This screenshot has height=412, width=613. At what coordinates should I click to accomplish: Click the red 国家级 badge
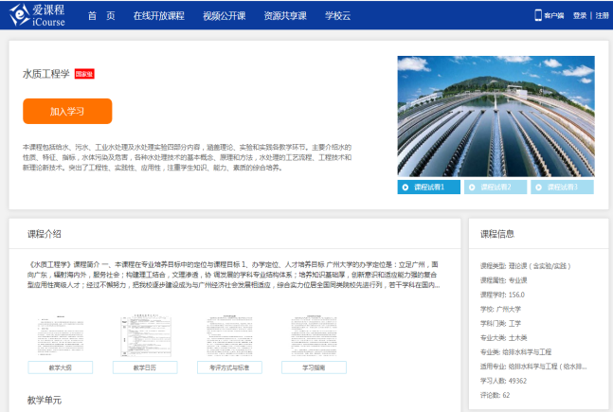(84, 74)
